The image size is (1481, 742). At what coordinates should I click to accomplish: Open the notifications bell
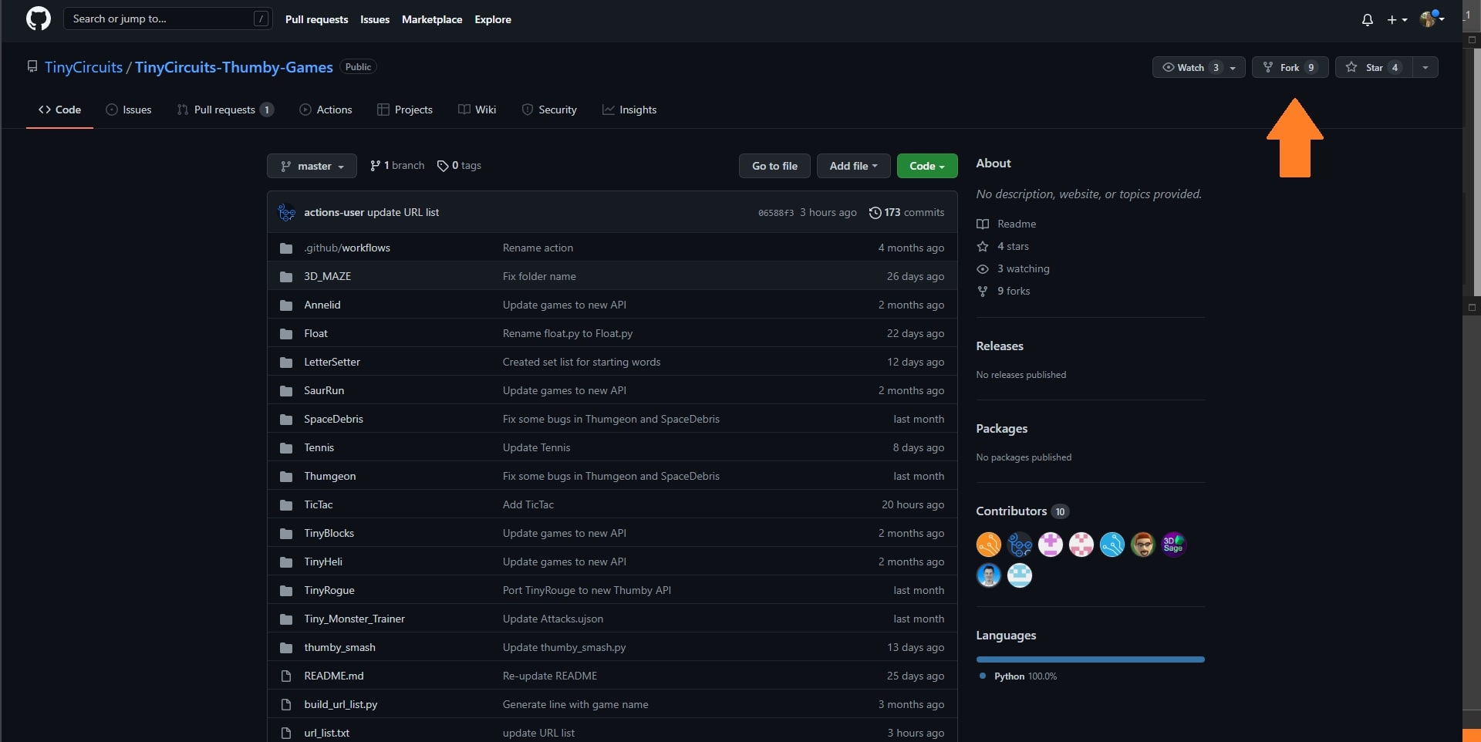(x=1367, y=19)
